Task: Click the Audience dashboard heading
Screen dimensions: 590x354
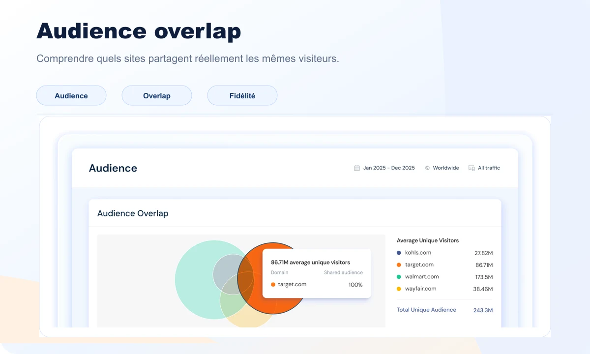Action: tap(113, 168)
